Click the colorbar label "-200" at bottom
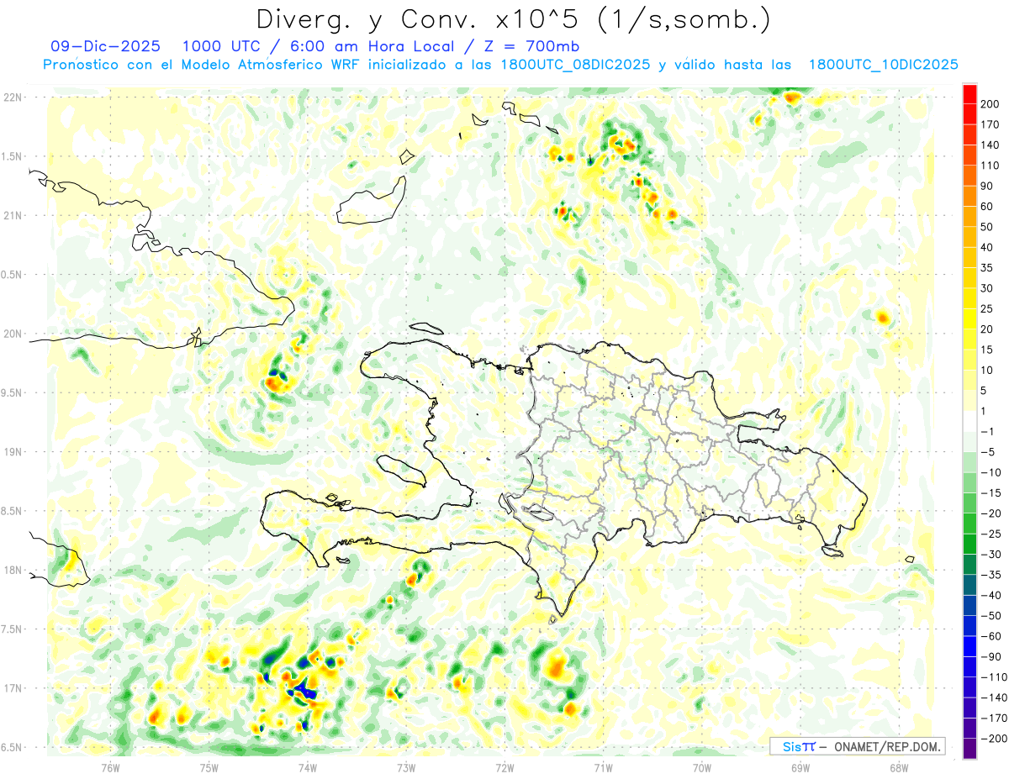The width and height of the screenshot is (1009, 779). coord(993,738)
